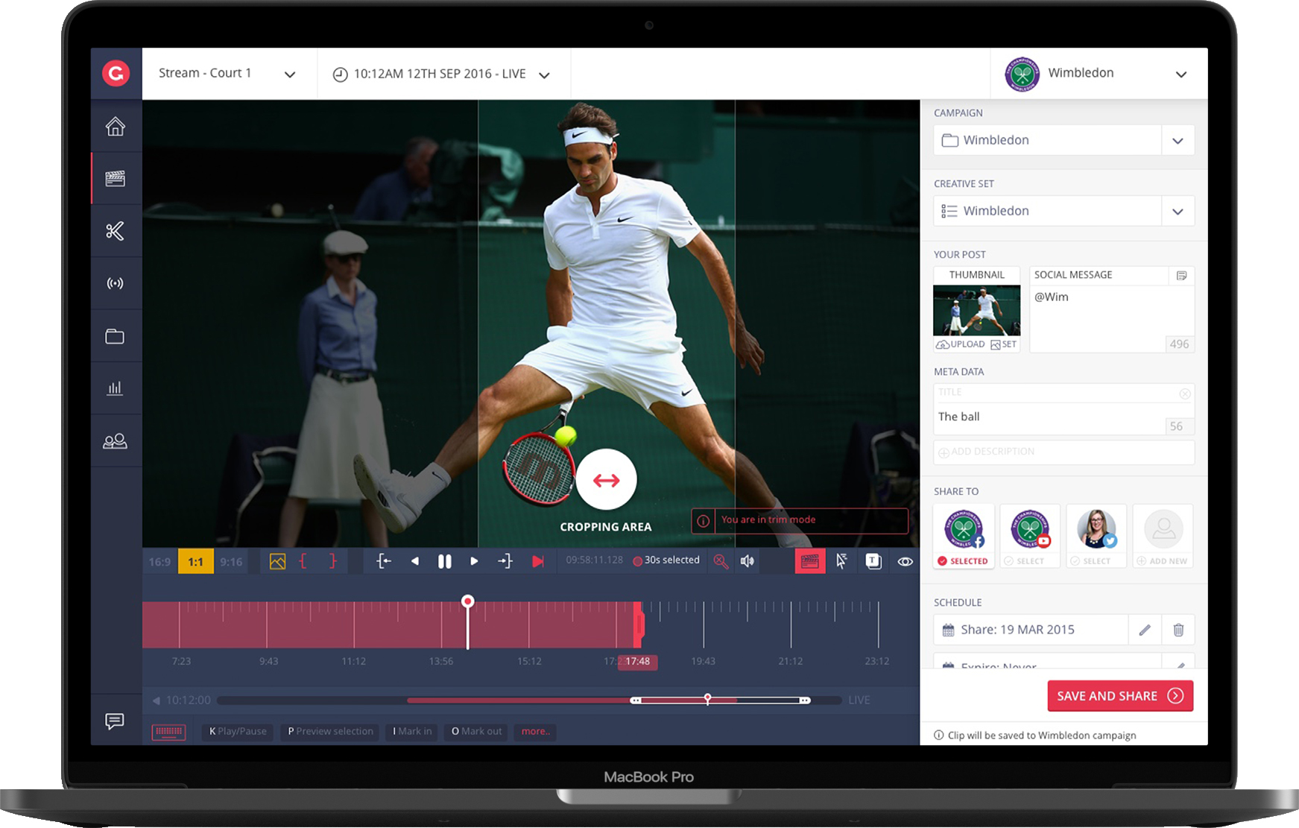Viewport: 1299px width, 828px height.
Task: Click the jump to mark-in point button
Action: 383,561
